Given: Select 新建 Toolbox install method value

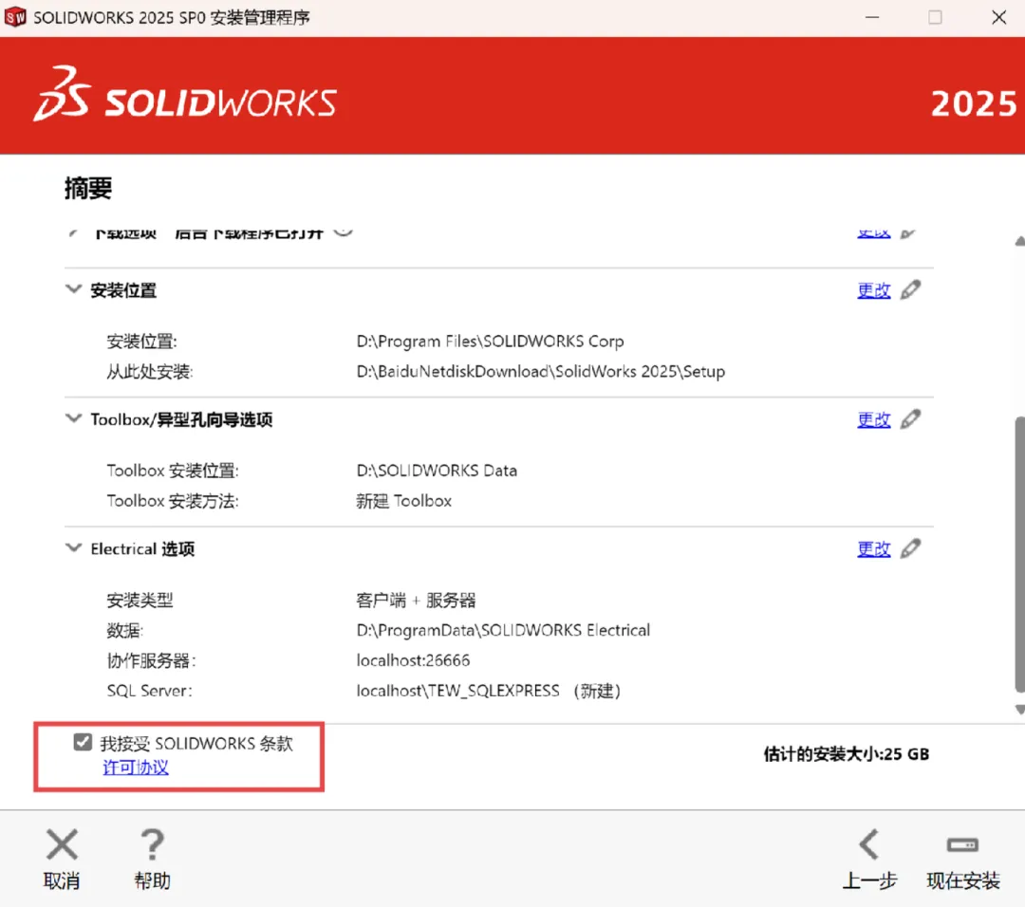Looking at the screenshot, I should click(403, 501).
